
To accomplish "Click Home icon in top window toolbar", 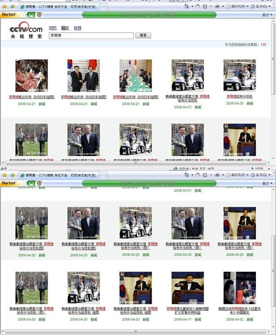I will pos(187,7).
